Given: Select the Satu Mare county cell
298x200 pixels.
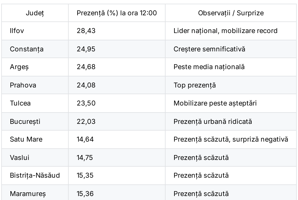Looking at the screenshot, I should click(x=26, y=139).
